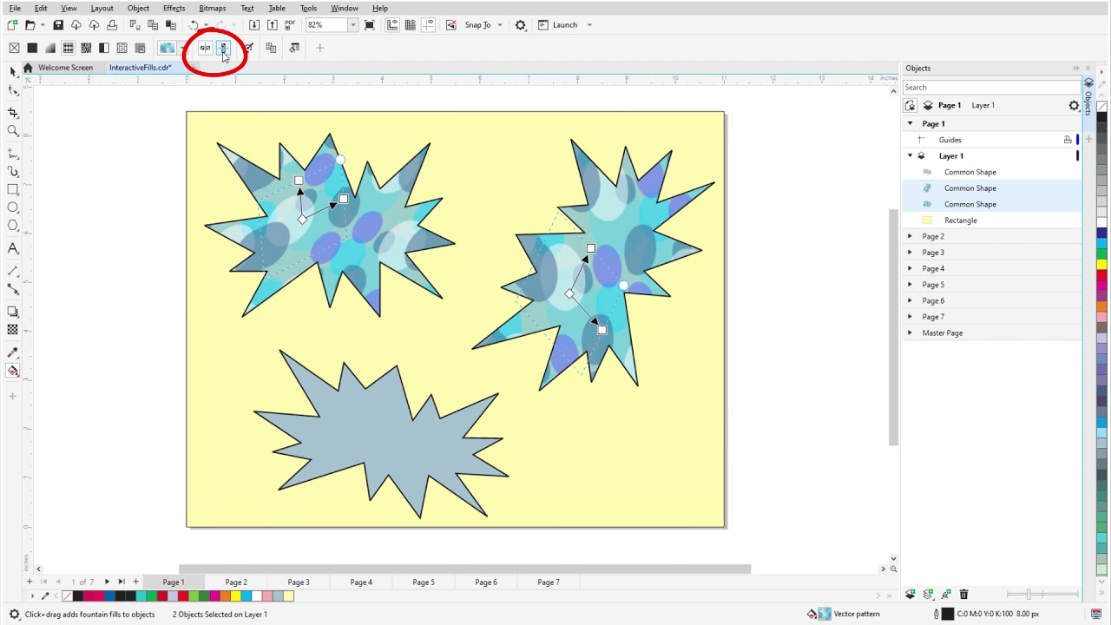Select the Freehand drawing tool
Screen dimensions: 1111x625
pyautogui.click(x=12, y=154)
